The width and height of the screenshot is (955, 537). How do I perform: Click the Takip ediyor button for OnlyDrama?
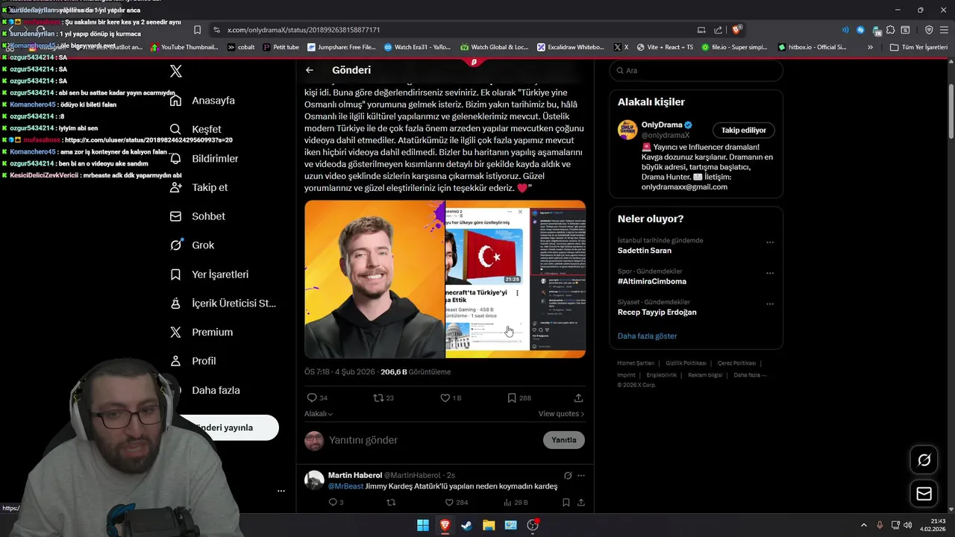click(x=744, y=131)
